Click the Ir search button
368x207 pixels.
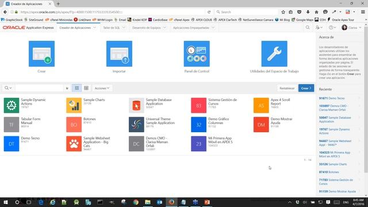tap(67, 88)
